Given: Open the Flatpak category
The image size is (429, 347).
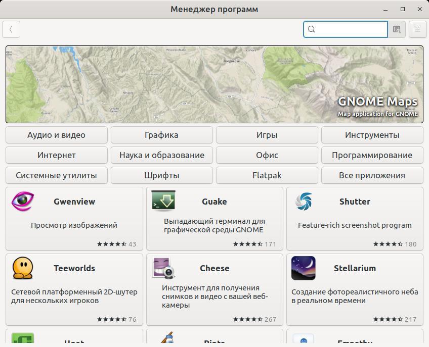Looking at the screenshot, I should click(x=267, y=175).
